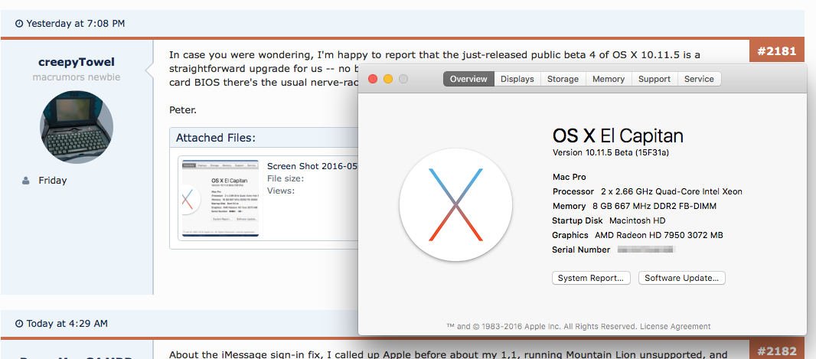
Task: Click the Yesterday at 7:08 PM timestamp
Action: (76, 24)
